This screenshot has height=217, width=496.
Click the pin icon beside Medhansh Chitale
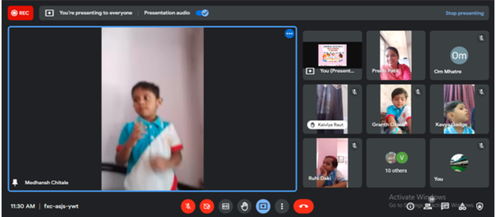(x=15, y=182)
